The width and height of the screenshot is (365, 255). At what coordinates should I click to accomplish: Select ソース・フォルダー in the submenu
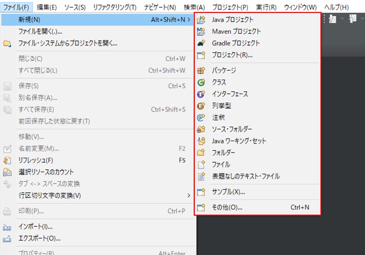(x=257, y=129)
